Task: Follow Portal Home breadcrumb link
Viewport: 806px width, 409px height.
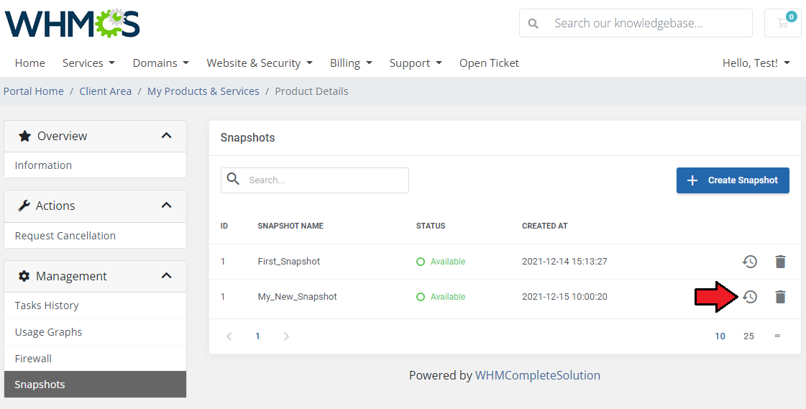Action: click(33, 91)
